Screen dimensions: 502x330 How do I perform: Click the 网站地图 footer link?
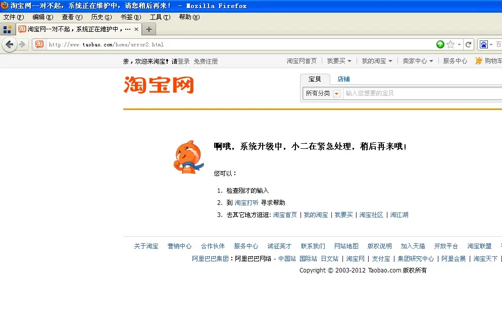[x=346, y=246]
